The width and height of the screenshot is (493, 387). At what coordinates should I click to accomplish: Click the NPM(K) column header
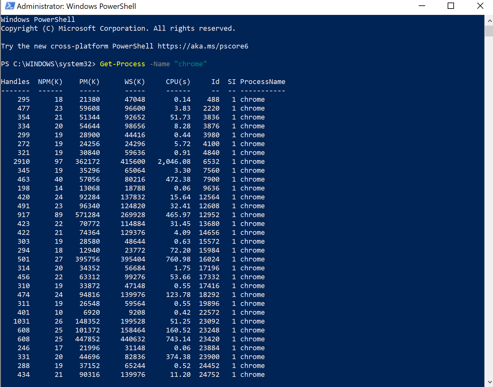point(50,82)
